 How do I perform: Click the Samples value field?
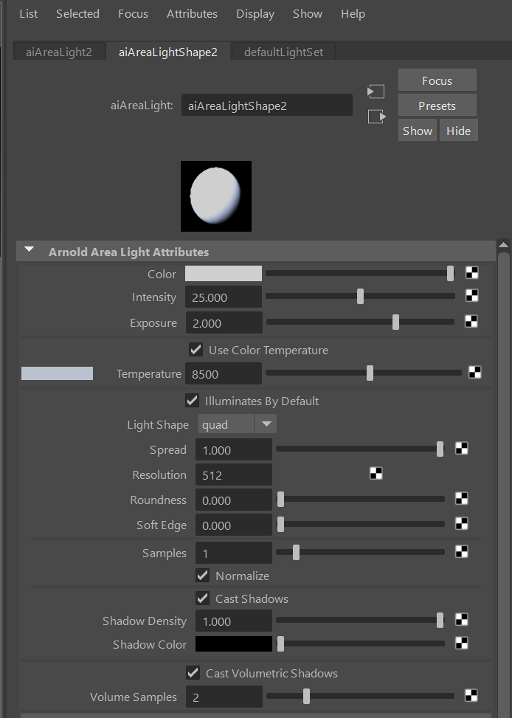click(234, 553)
